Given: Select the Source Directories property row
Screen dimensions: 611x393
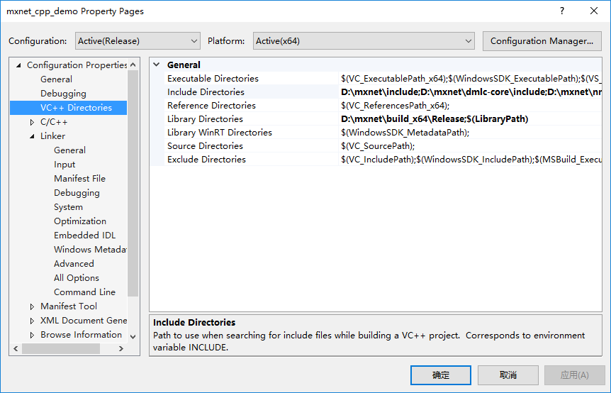Looking at the screenshot, I should pyautogui.click(x=376, y=146).
